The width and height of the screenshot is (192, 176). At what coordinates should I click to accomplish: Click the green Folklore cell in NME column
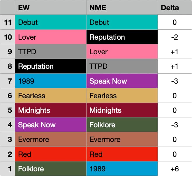[x=122, y=125]
